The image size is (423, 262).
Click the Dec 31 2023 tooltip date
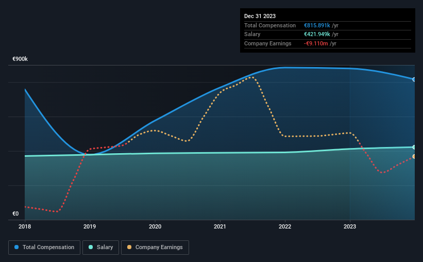(x=260, y=16)
